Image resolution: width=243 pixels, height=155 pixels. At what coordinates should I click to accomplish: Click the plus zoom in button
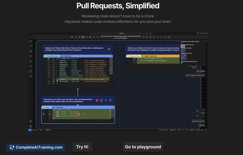click(203, 110)
